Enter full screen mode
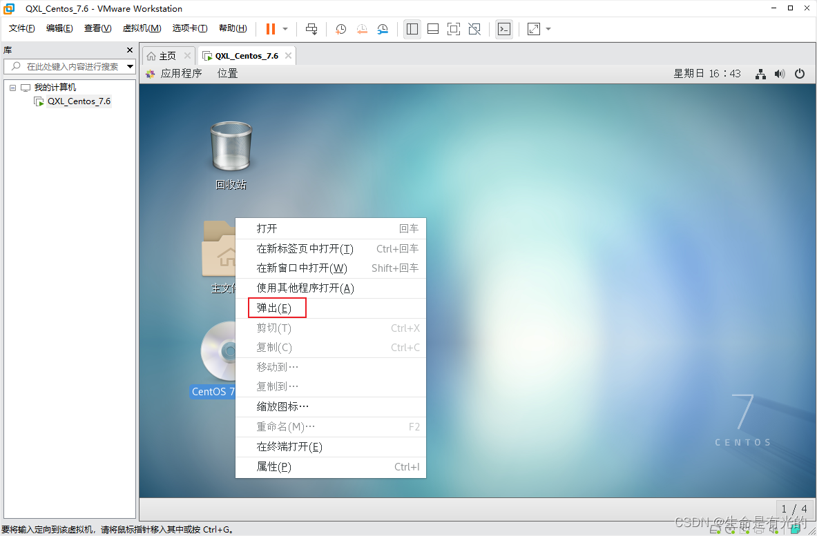This screenshot has height=536, width=817. pos(453,28)
